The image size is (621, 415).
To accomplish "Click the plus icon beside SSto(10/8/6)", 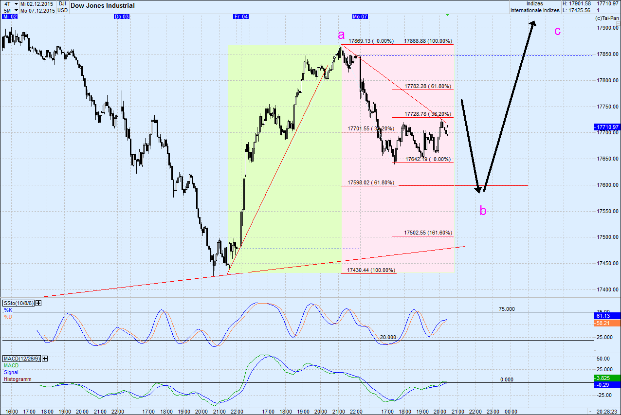I will click(x=37, y=303).
